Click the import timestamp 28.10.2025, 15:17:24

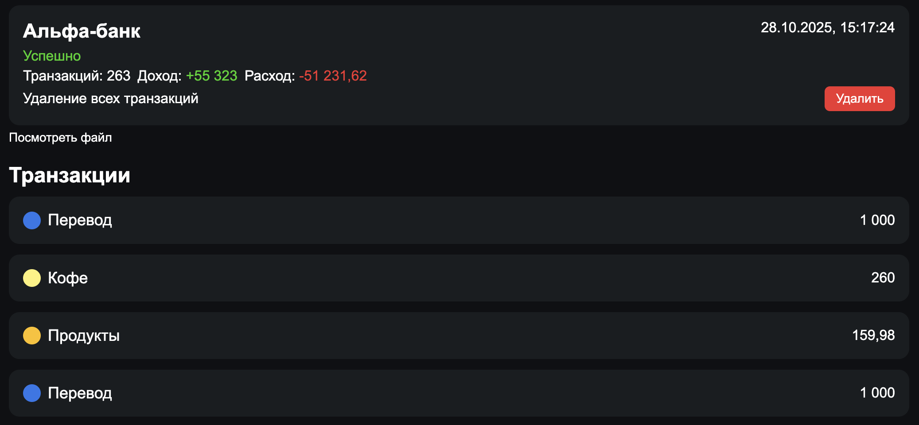pos(827,28)
